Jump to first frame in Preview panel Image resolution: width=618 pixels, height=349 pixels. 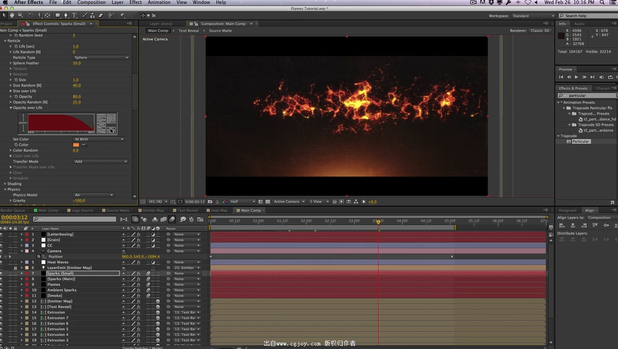pos(561,77)
